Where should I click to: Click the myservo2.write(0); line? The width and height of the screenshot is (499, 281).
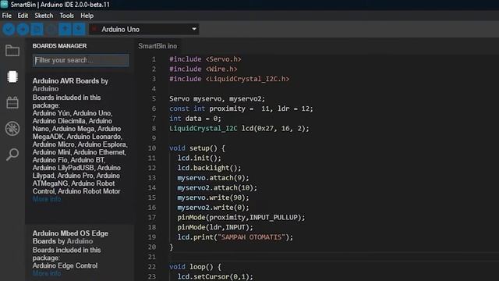tap(213, 207)
